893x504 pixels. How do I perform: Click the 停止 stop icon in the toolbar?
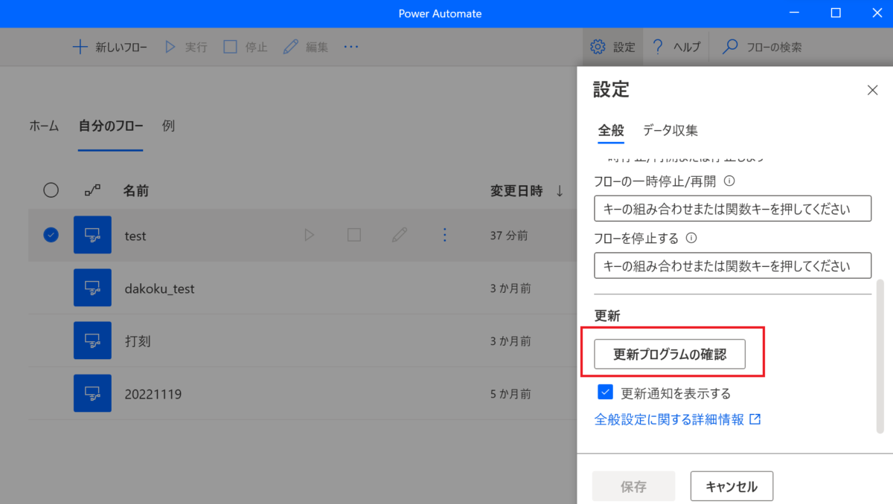pos(230,47)
